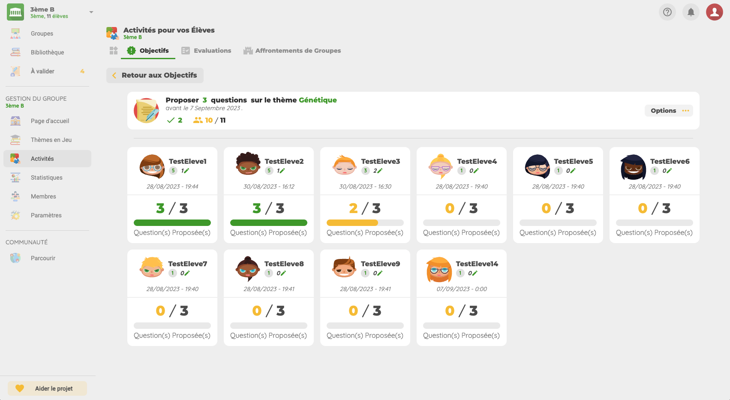Click the Aider le projet button

48,388
